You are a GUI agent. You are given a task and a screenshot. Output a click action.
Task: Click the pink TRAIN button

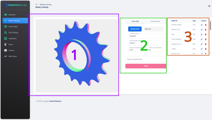(146, 66)
